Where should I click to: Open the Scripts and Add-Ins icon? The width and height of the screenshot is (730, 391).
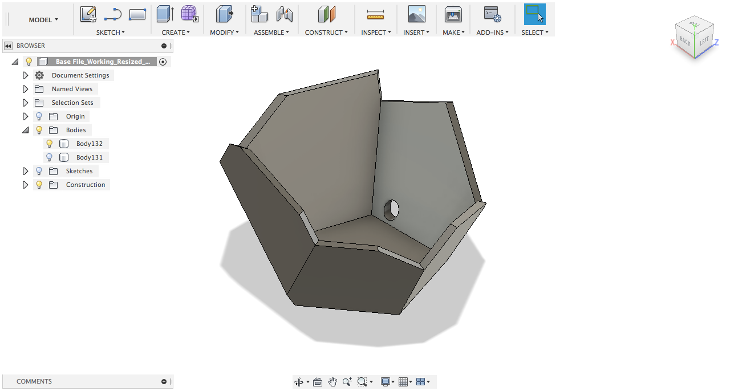(x=492, y=14)
